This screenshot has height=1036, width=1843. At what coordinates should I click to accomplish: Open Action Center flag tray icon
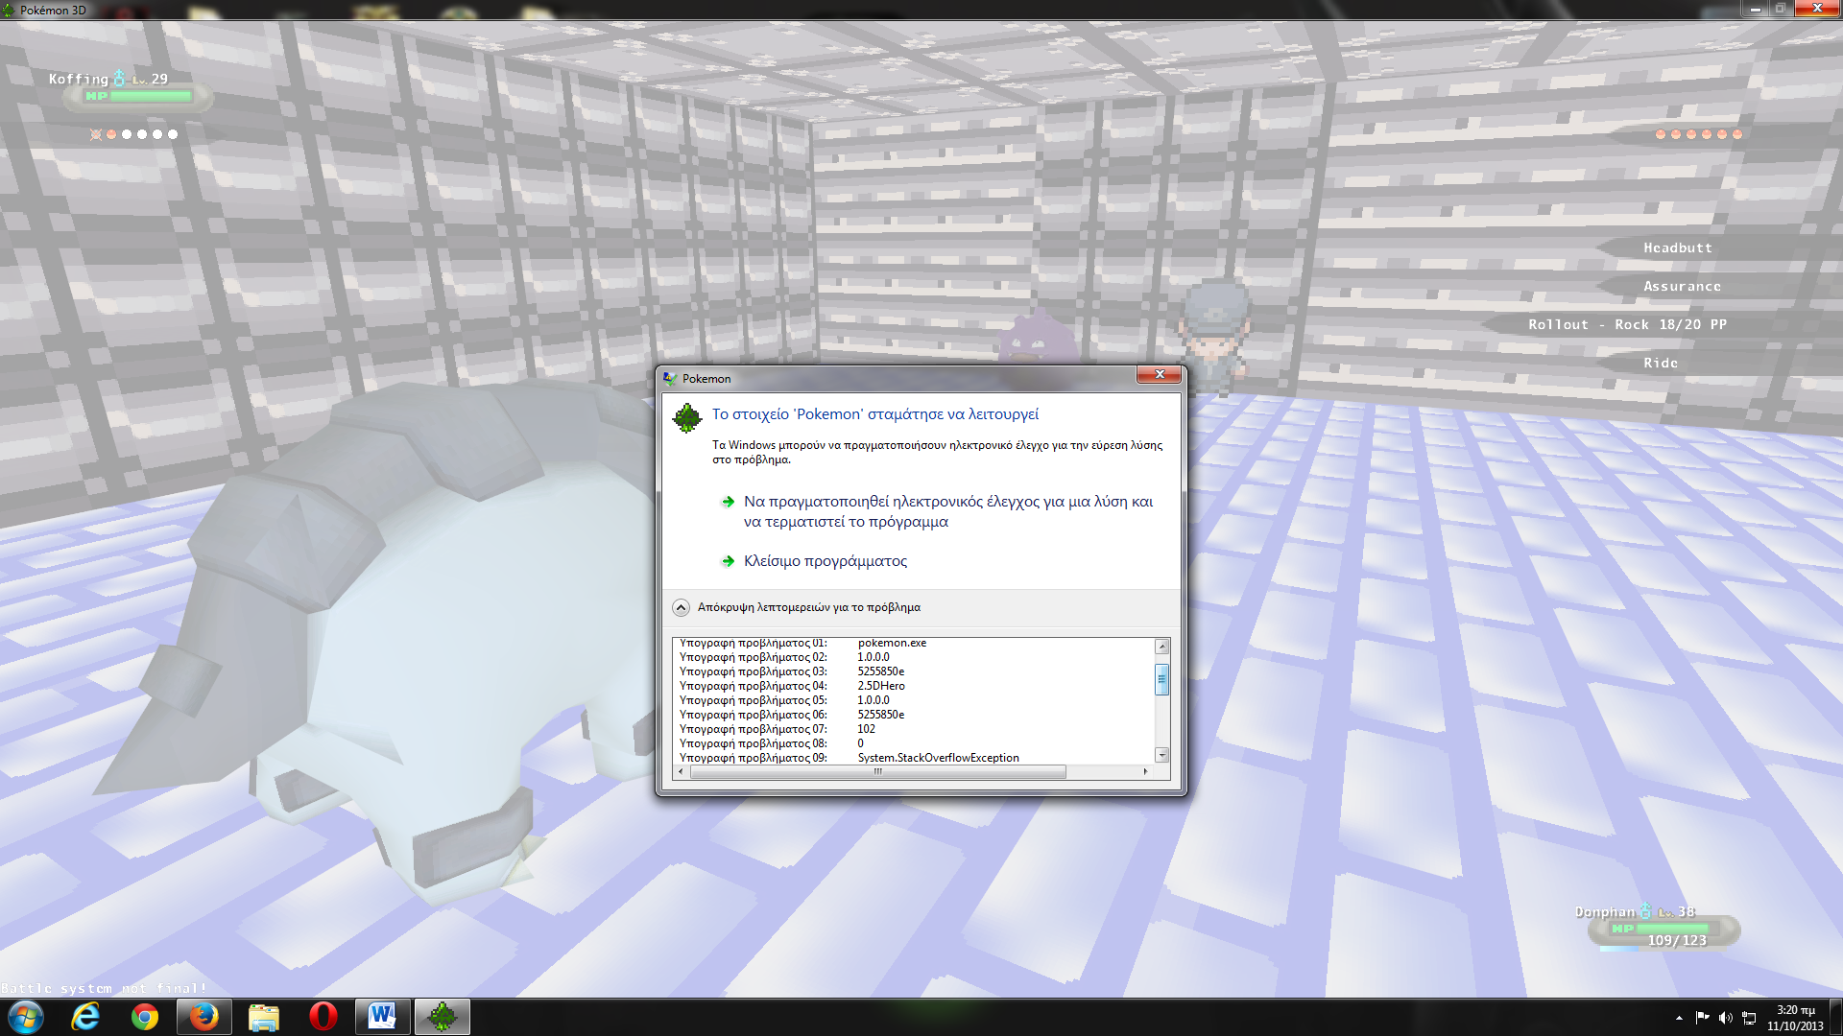pyautogui.click(x=1702, y=1018)
